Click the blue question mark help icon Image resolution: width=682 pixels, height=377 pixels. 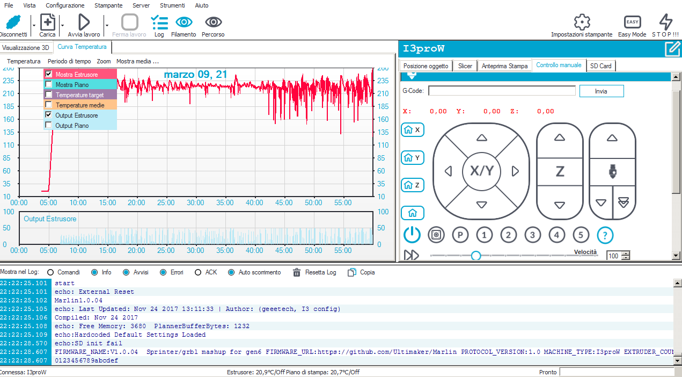tap(605, 235)
